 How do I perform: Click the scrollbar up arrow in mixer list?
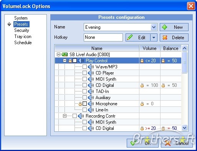[184, 48]
